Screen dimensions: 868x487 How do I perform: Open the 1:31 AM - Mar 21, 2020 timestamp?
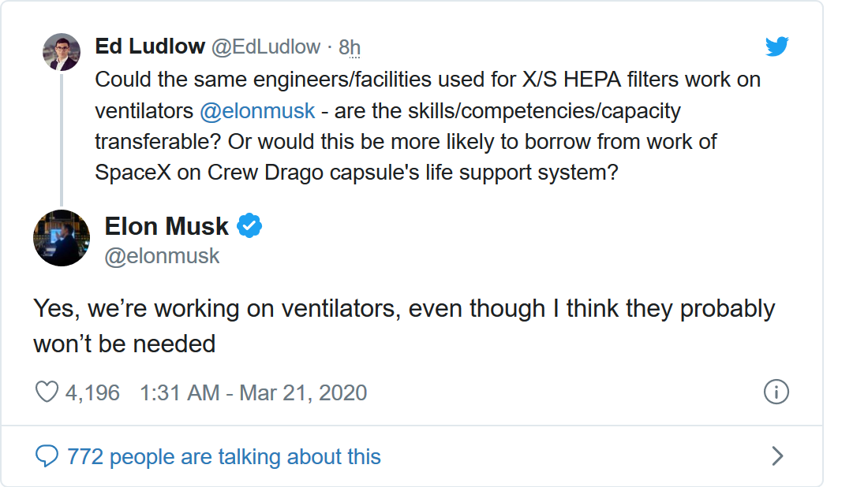click(x=253, y=392)
